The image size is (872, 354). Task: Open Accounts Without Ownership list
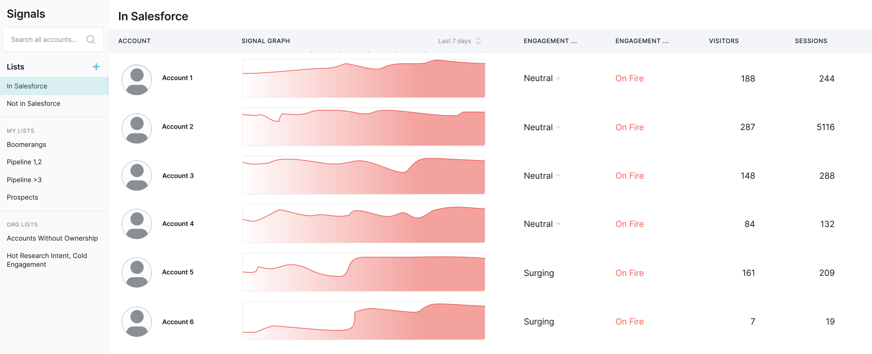(52, 238)
